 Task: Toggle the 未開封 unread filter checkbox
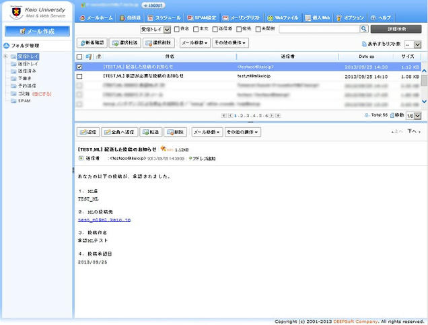(252, 30)
